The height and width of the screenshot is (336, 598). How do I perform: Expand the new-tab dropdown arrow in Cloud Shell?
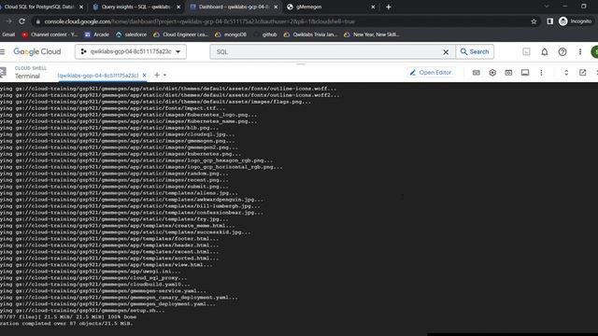pyautogui.click(x=164, y=75)
